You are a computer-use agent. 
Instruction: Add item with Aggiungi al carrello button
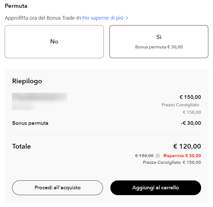156,188
